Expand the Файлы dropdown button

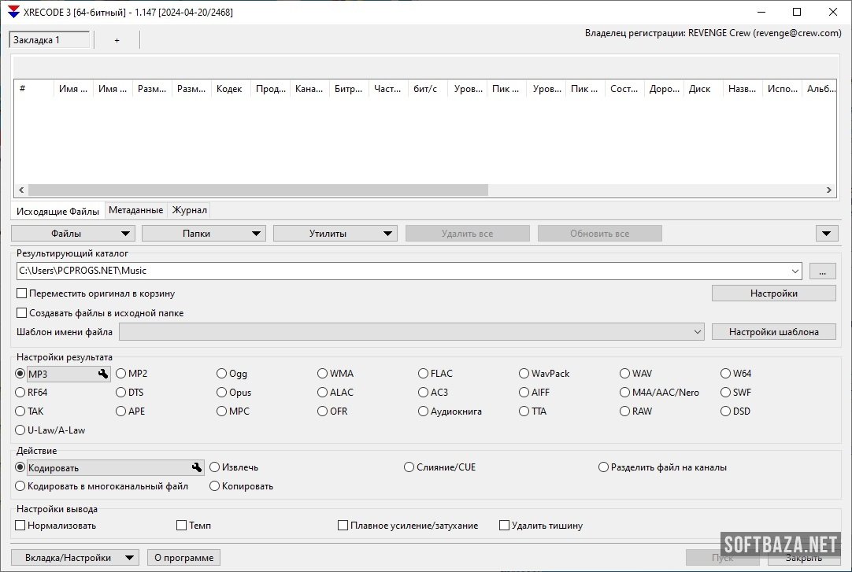tap(73, 234)
